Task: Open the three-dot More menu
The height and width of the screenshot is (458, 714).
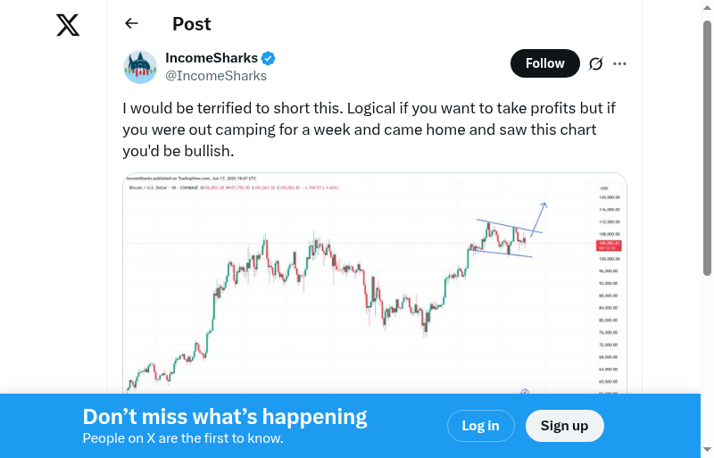Action: tap(620, 63)
